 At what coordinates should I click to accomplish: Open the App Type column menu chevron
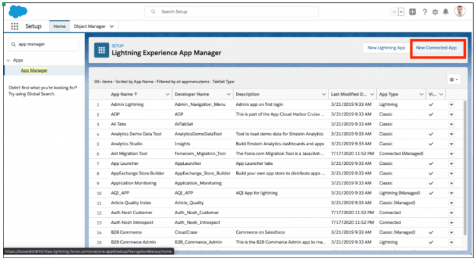[421, 95]
